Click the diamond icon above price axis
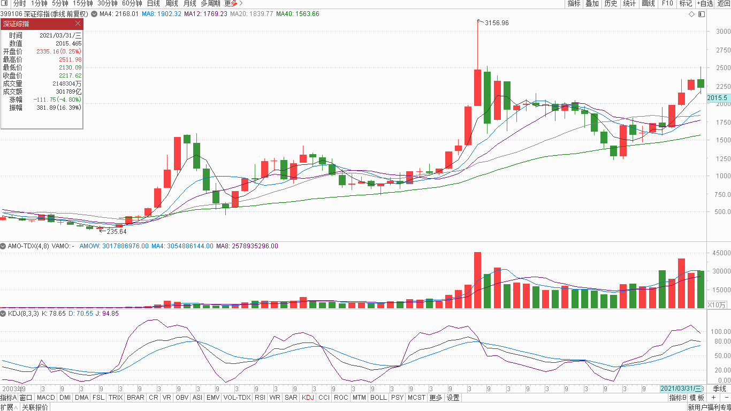731x411 pixels. click(x=692, y=14)
